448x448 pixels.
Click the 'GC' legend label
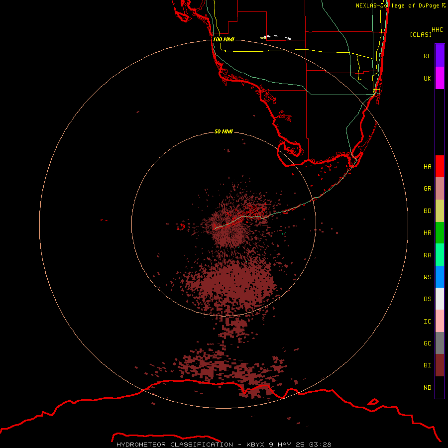tap(428, 343)
